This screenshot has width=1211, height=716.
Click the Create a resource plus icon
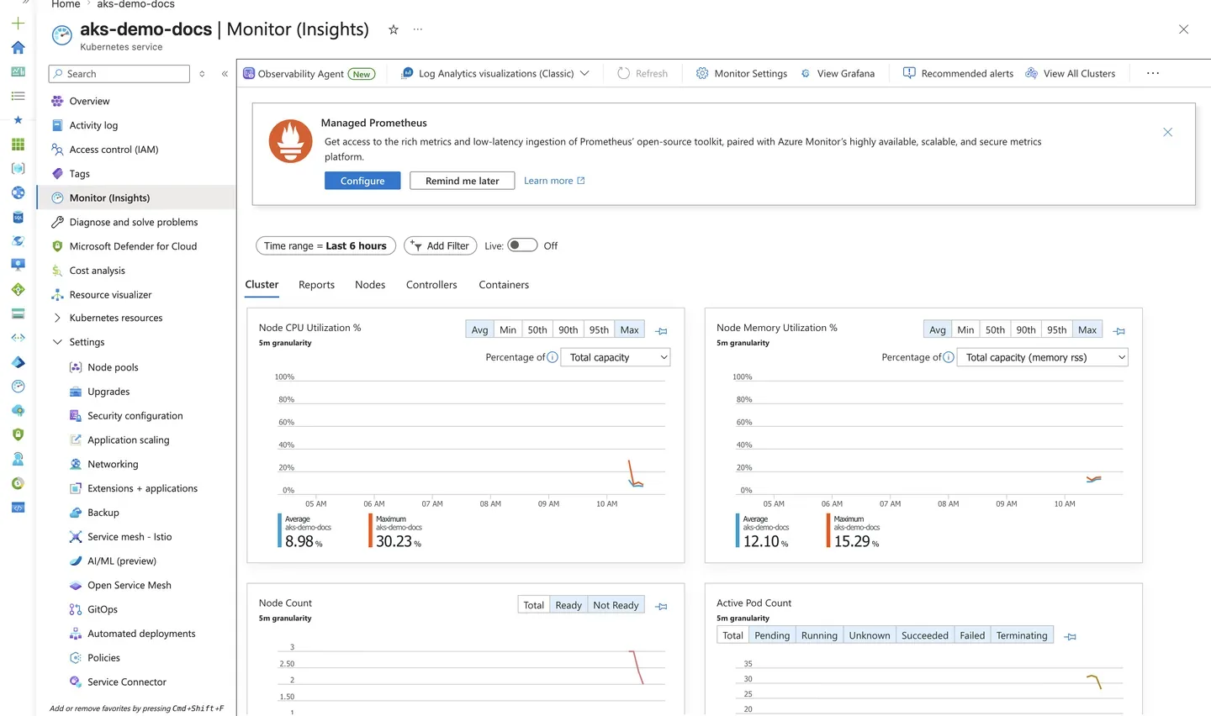coord(18,24)
